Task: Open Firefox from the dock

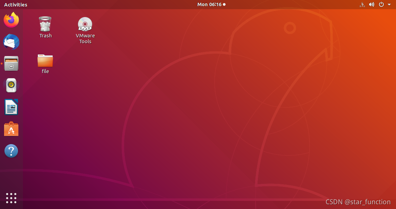Action: 11,20
